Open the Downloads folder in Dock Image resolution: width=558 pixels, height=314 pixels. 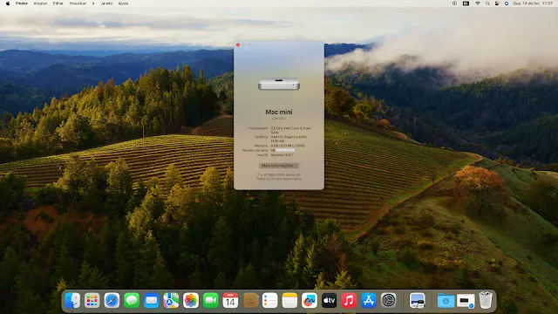click(446, 301)
